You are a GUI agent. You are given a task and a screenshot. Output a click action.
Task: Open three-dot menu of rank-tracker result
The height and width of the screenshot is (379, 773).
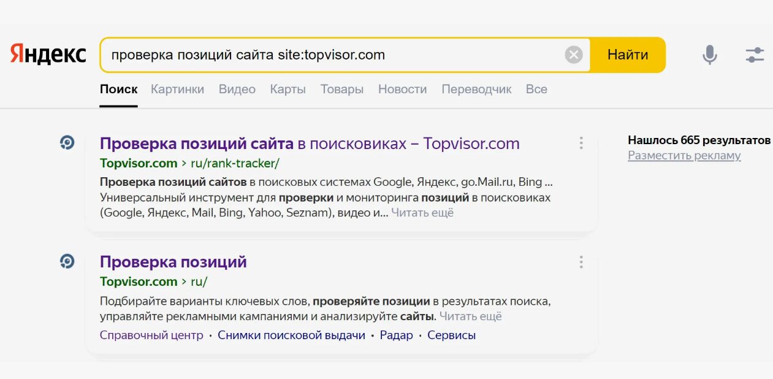click(x=581, y=144)
